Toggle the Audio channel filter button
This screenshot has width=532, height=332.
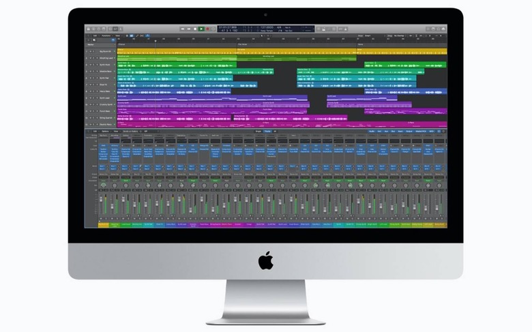click(x=372, y=132)
